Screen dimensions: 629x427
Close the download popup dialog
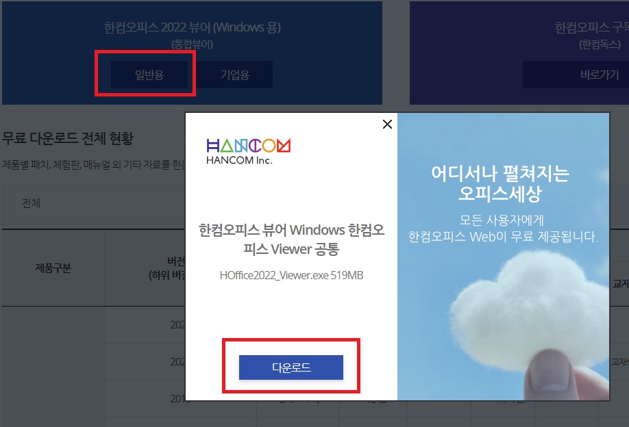(x=387, y=125)
